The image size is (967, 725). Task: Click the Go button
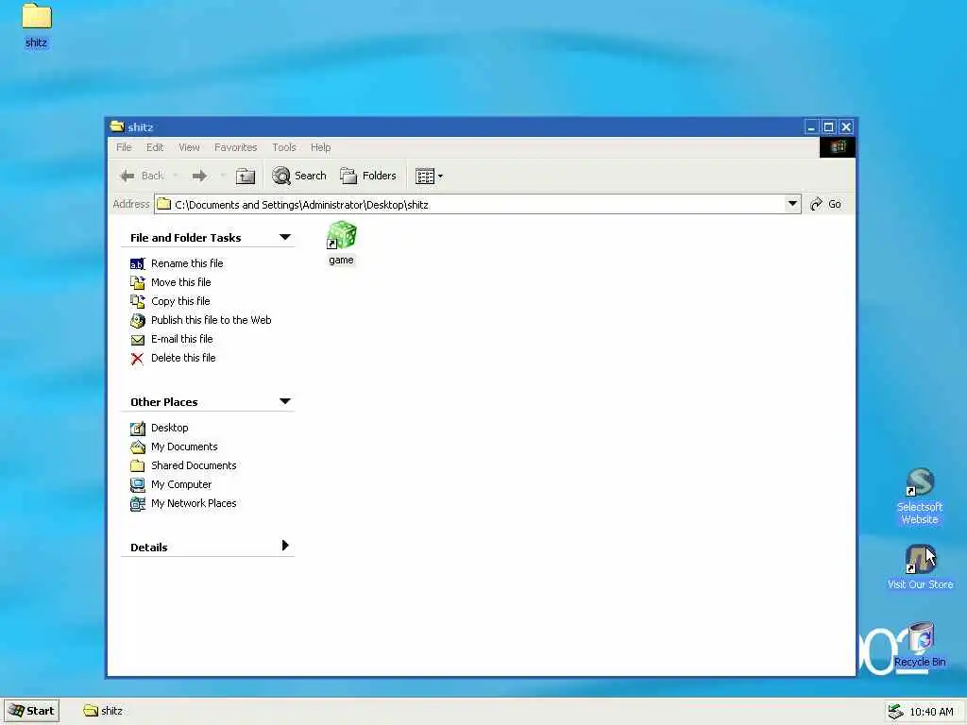coord(825,204)
